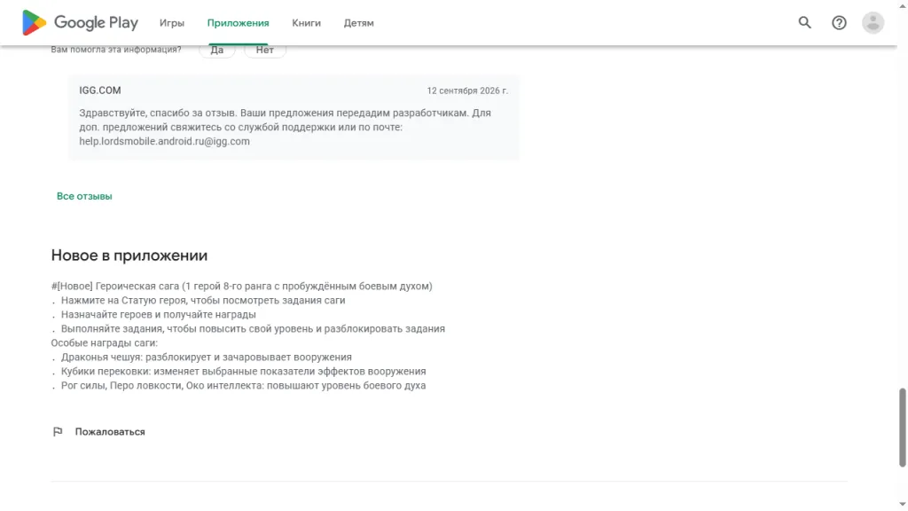Click the Вам помогла эта информация question
The width and height of the screenshot is (908, 511).
point(116,50)
